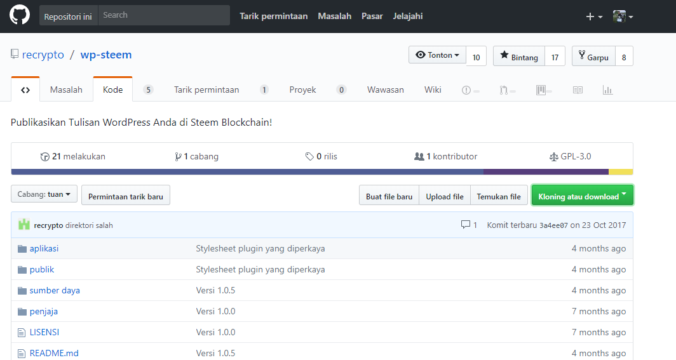Click the 21 melakukan commits link
Viewport: 676px width, 360px height.
click(x=73, y=156)
